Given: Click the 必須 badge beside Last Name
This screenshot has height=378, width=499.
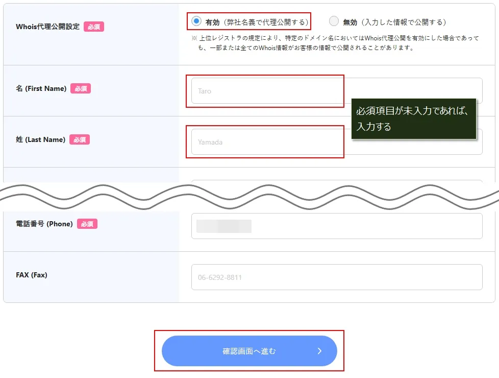Looking at the screenshot, I should point(80,139).
